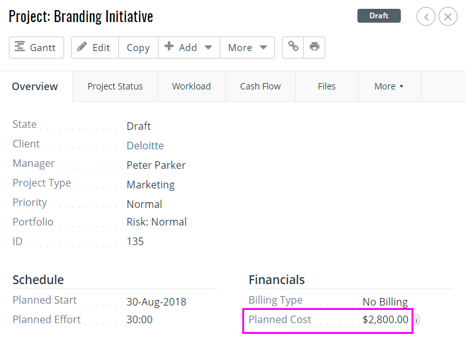Click the $2,800.00 Planned Cost value
Viewport: 465px width, 349px height.
385,320
